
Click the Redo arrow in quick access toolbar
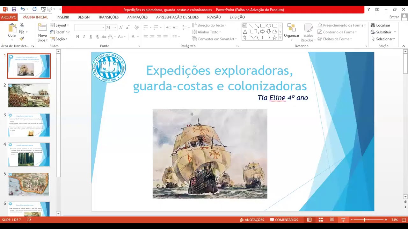point(34,10)
